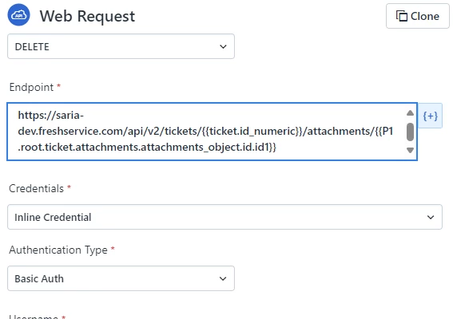
Task: Click the blue API cloud icon
Action: [19, 15]
